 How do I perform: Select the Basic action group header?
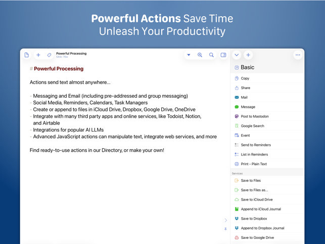pyautogui.click(x=267, y=67)
